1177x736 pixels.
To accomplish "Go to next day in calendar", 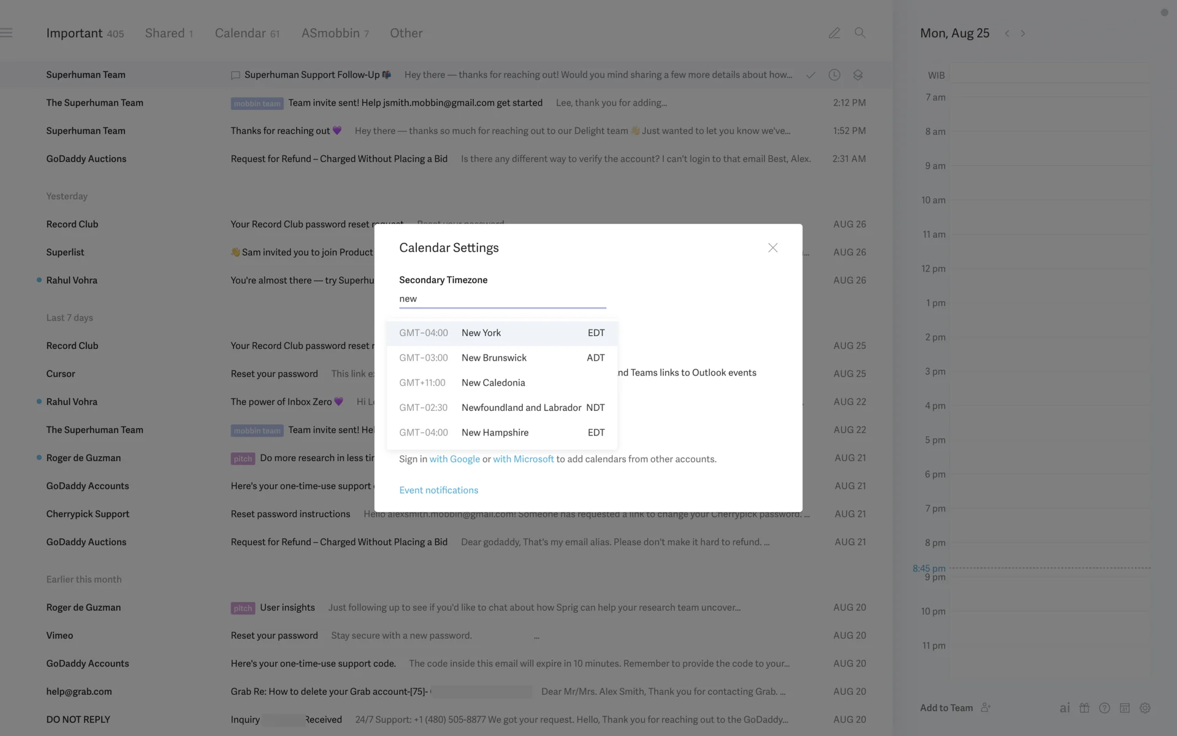I will coord(1023,34).
